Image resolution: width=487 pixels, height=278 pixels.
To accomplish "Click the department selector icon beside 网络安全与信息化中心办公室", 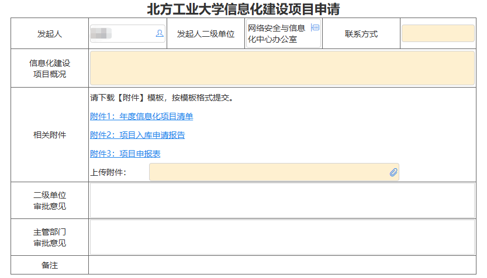I will [315, 27].
